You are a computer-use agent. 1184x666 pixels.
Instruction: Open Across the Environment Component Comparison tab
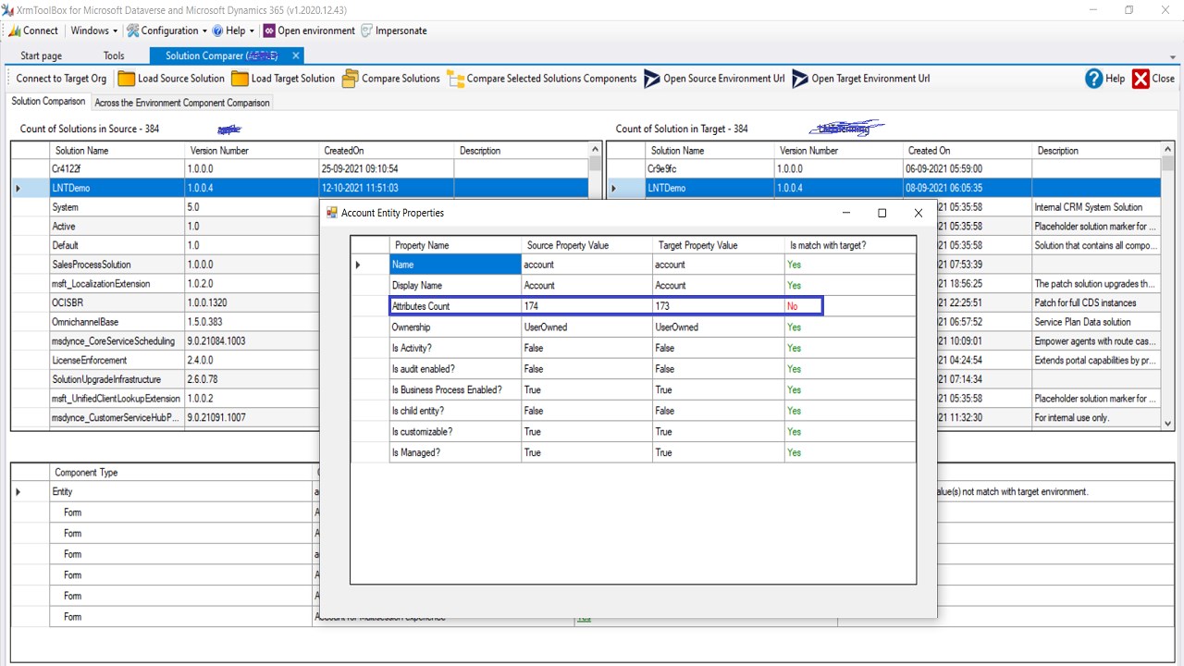[x=182, y=103]
